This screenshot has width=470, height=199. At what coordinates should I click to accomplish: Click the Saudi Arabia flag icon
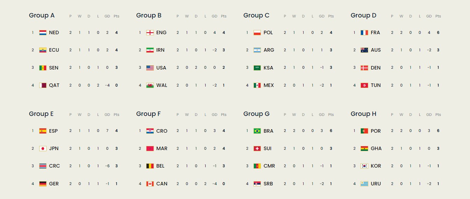tap(257, 68)
